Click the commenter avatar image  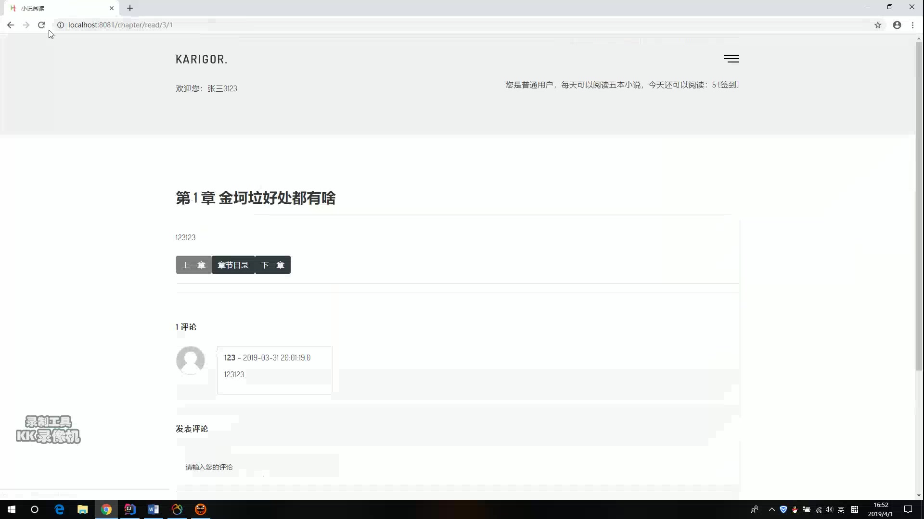191,360
